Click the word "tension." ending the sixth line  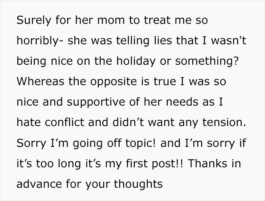[224, 122]
